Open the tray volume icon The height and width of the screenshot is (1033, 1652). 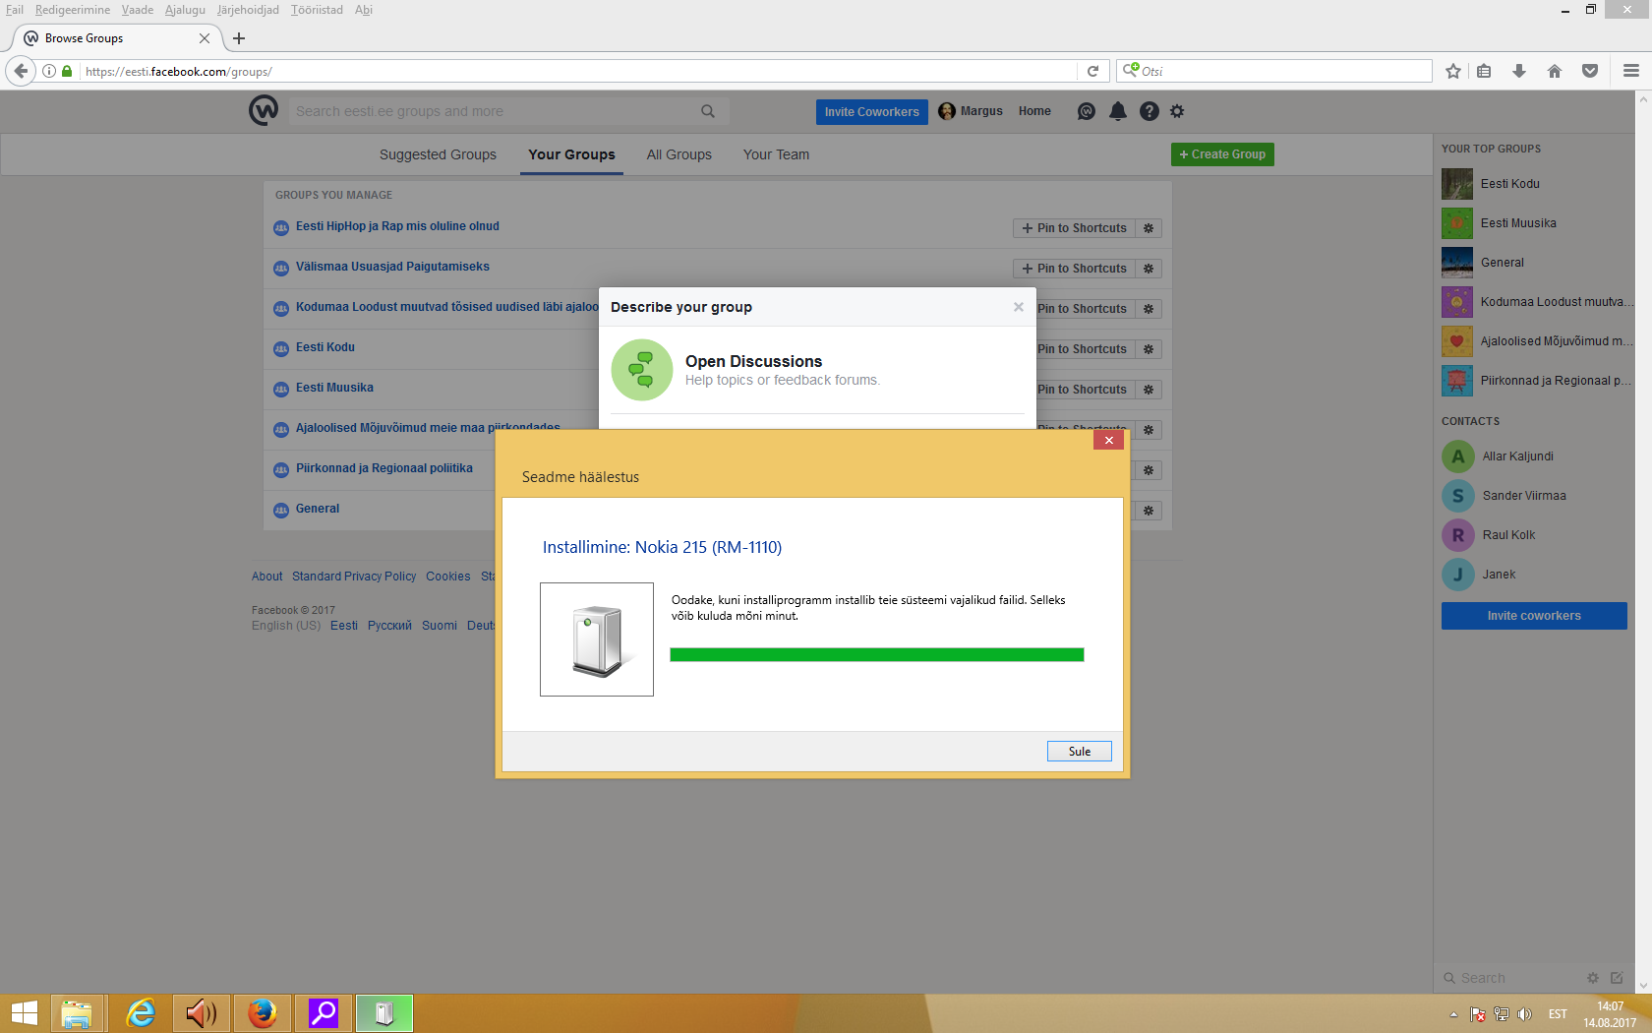click(x=1524, y=1014)
